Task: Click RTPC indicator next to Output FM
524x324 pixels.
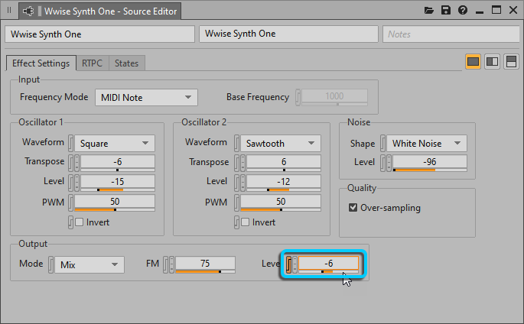Action: point(165,264)
